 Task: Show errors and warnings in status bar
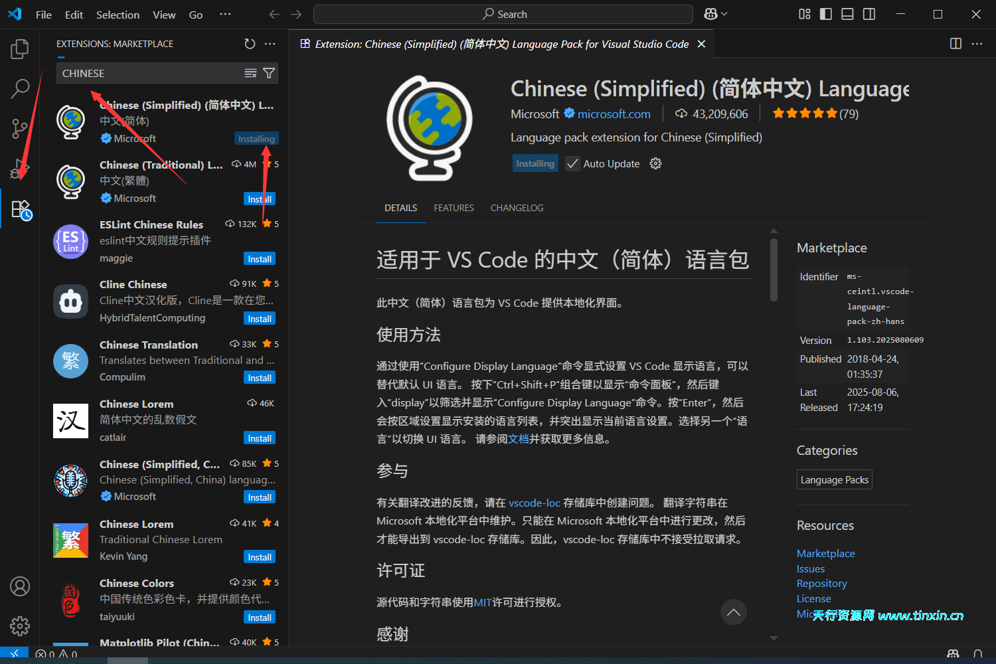coord(56,655)
